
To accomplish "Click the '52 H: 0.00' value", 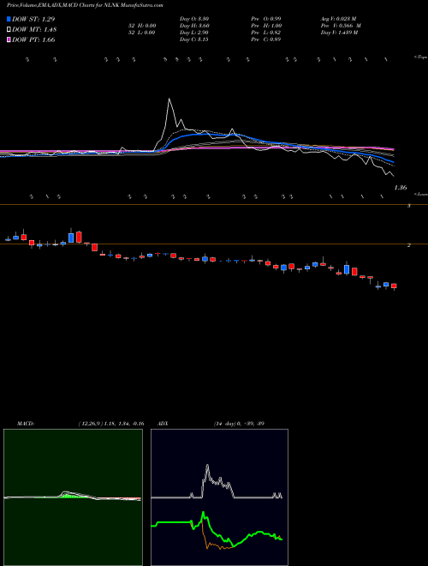I will pyautogui.click(x=140, y=26).
